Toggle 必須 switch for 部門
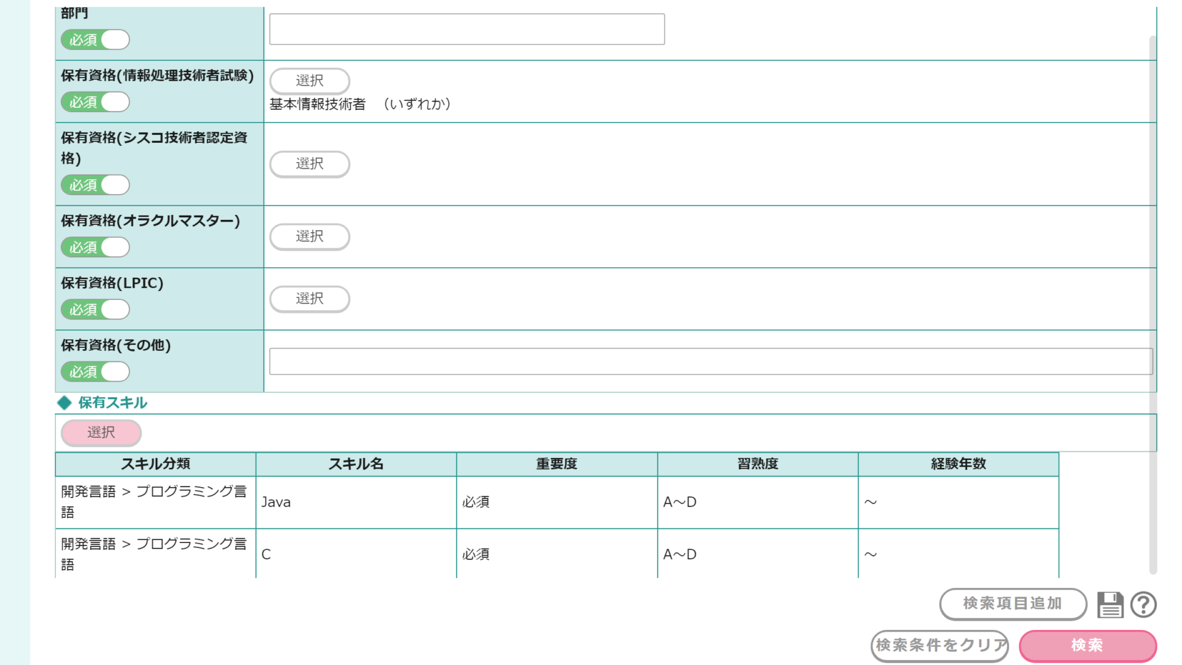 [95, 40]
